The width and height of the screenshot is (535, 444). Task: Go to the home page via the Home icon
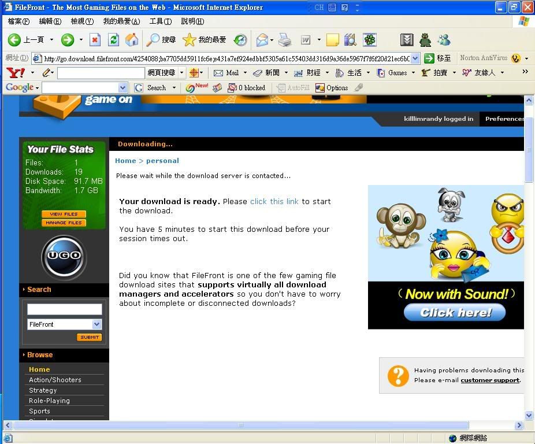[x=132, y=40]
